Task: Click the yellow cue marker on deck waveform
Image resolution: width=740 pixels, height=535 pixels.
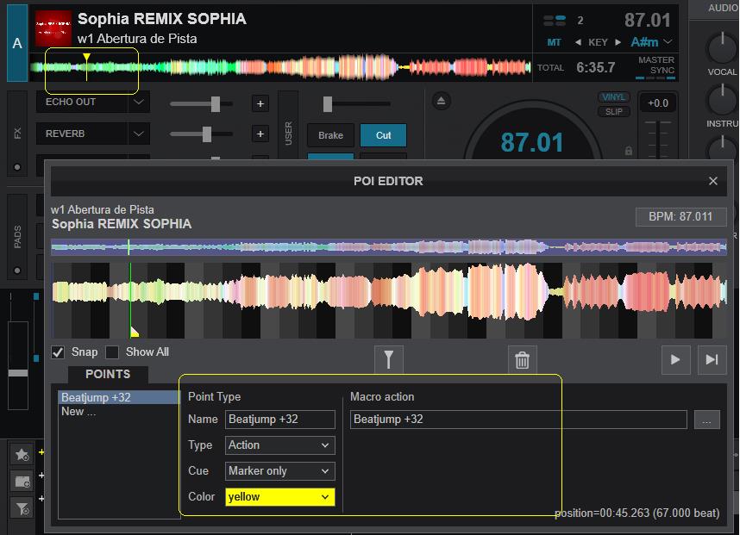Action: point(86,58)
